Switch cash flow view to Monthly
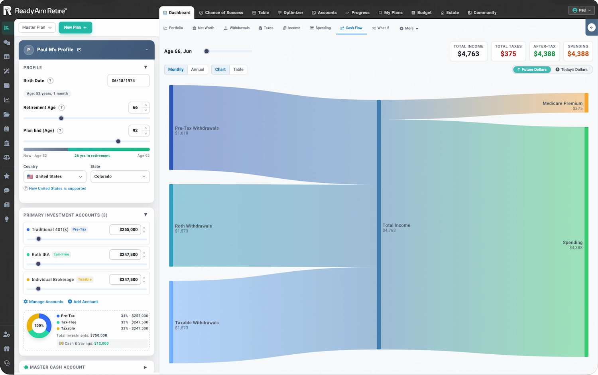598x375 pixels. click(176, 69)
